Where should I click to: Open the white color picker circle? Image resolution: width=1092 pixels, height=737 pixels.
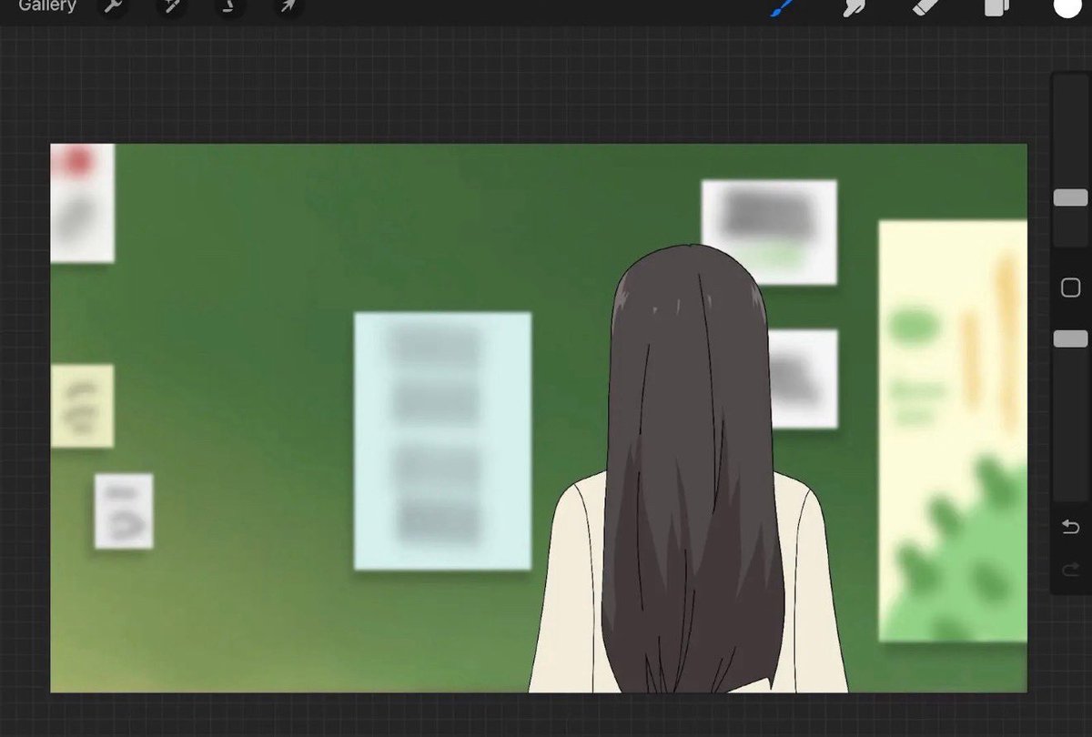tap(1066, 6)
